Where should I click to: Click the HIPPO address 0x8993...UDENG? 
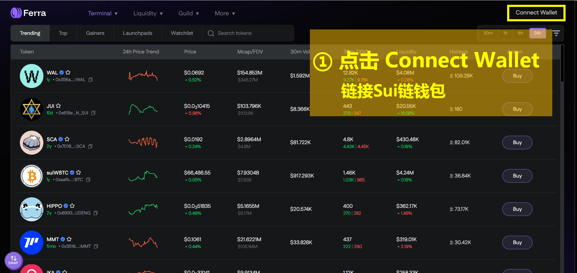74,213
